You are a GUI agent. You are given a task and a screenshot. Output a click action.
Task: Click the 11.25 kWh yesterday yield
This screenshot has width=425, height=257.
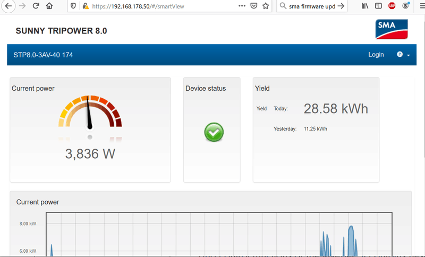(315, 129)
